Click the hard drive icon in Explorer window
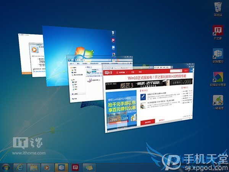This screenshot has width=229, height=172. [x=89, y=71]
